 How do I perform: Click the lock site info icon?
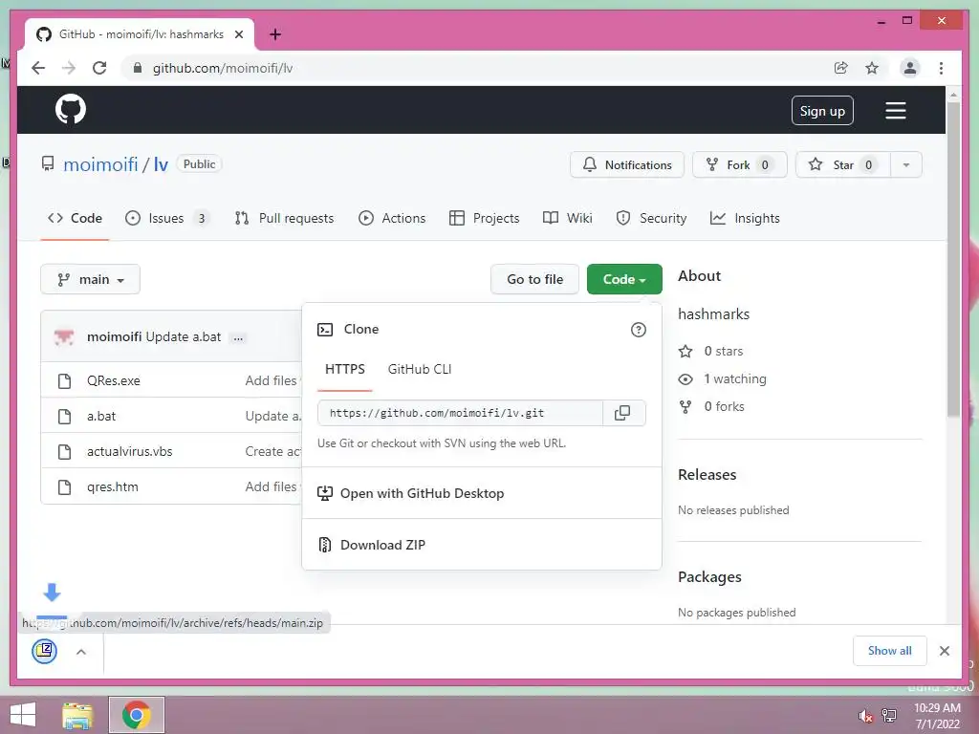[138, 68]
